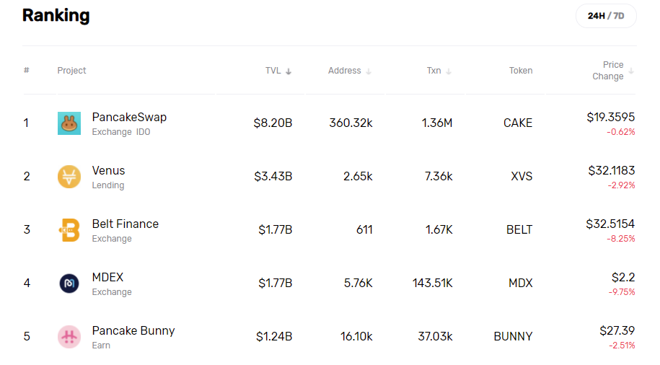660x365 pixels.
Task: Click the BELT token symbol
Action: click(x=519, y=230)
